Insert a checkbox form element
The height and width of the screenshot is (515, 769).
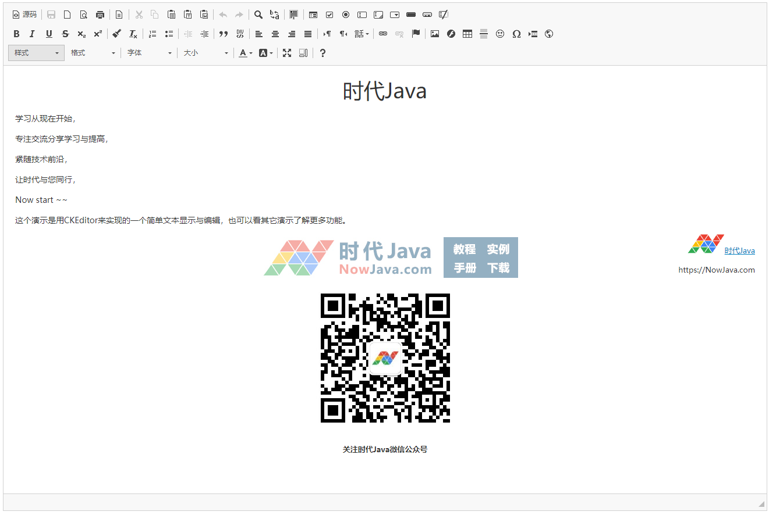[329, 15]
